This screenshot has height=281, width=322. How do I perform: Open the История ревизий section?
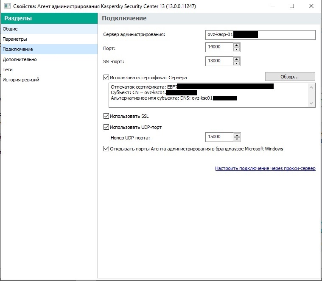[49, 80]
